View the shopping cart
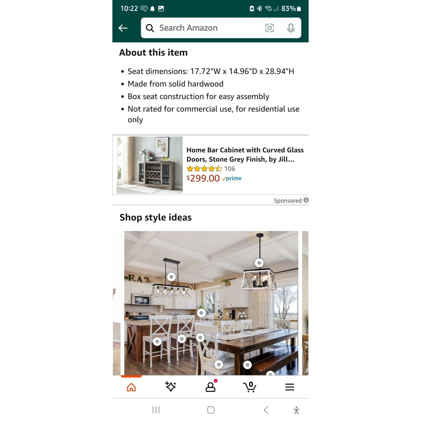421x421 pixels. click(x=250, y=387)
